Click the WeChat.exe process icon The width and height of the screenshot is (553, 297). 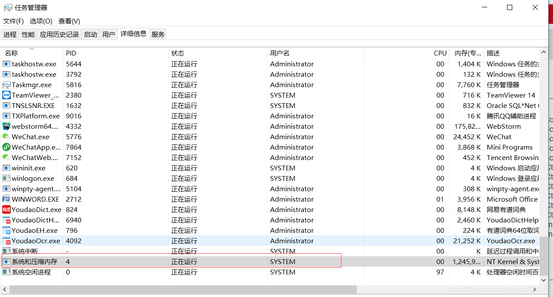7,137
